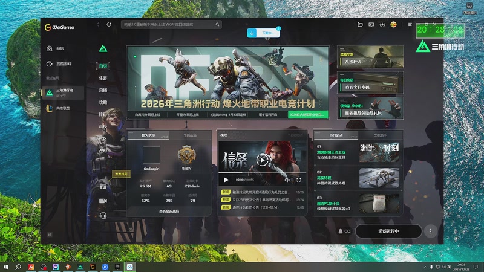Select the 攻略 navigation tab
Image resolution: width=484 pixels, height=272 pixels.
[103, 102]
